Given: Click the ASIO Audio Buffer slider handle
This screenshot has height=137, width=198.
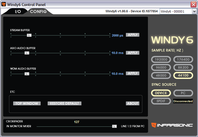Looking at the screenshot, I should (27, 53).
